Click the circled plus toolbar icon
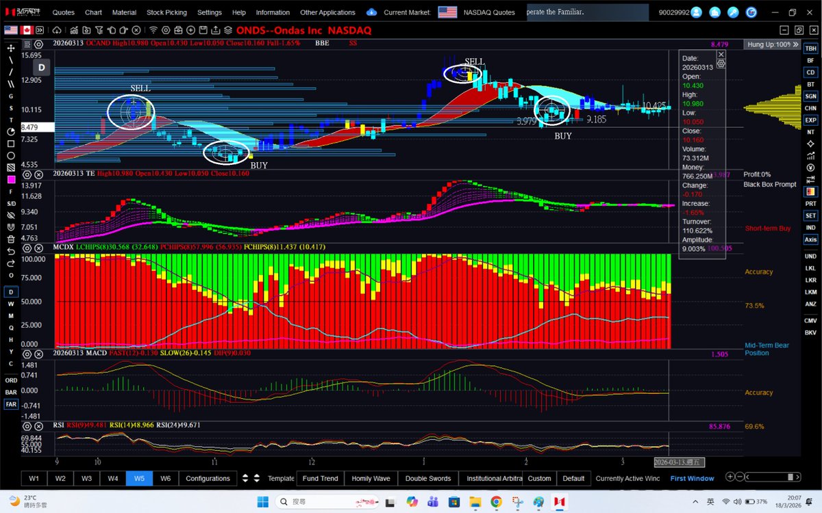The height and width of the screenshot is (513, 822). coord(190,30)
